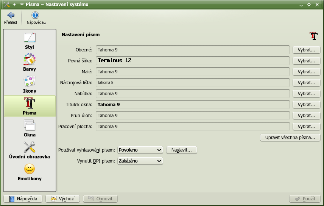Choose font for Nabídka via Vybrat

coord(307,93)
